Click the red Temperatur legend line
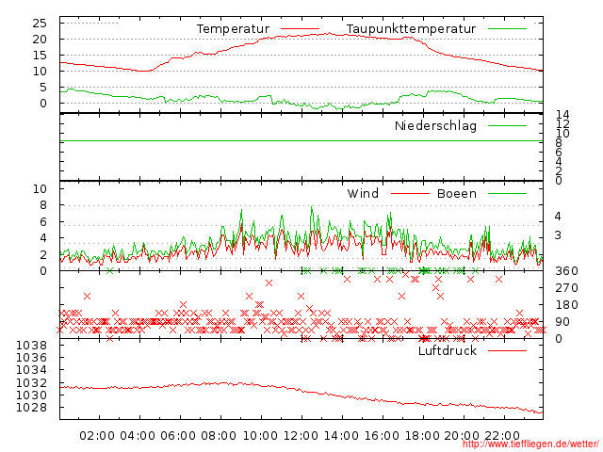 [x=300, y=29]
